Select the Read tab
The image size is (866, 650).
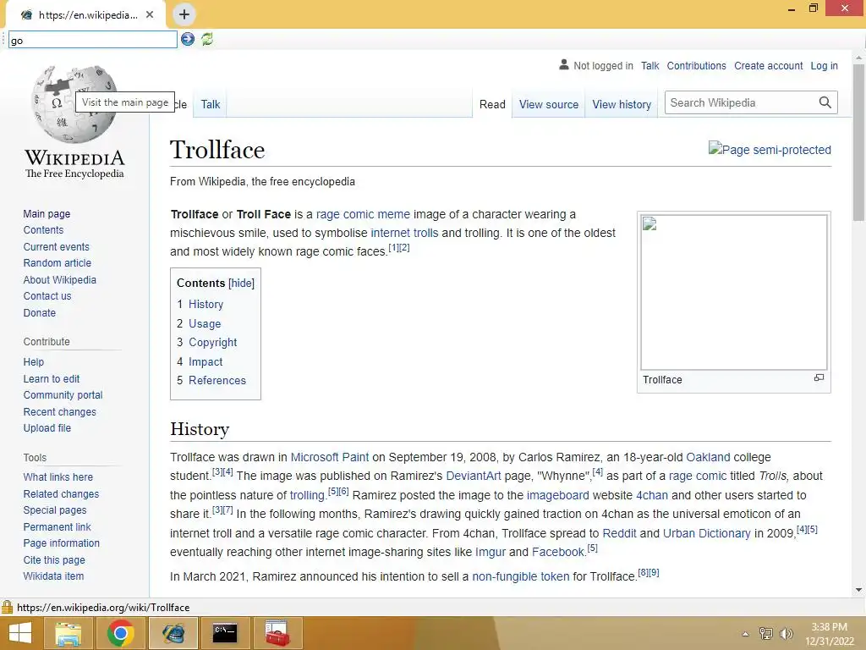(x=492, y=104)
